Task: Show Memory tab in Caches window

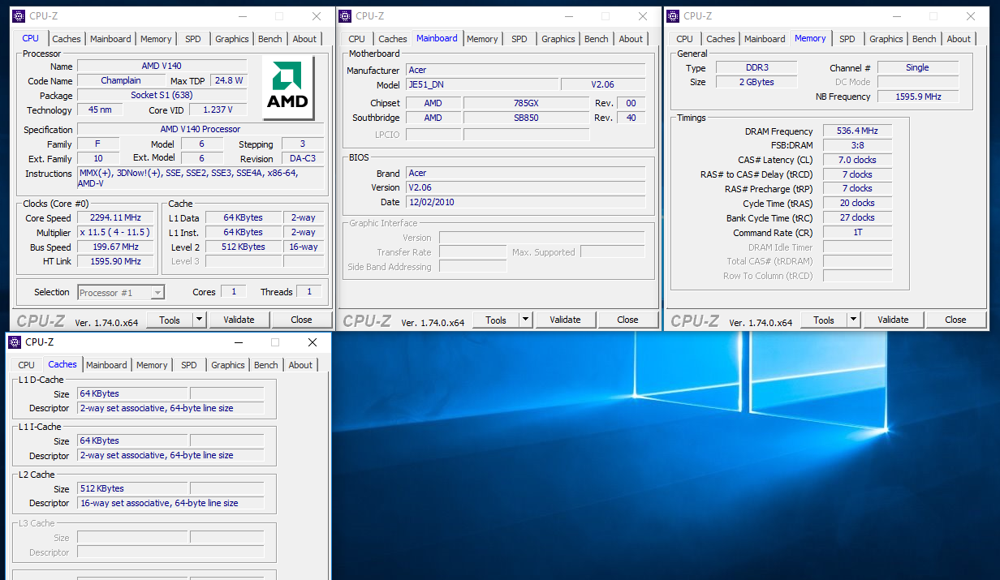Action: coord(152,365)
